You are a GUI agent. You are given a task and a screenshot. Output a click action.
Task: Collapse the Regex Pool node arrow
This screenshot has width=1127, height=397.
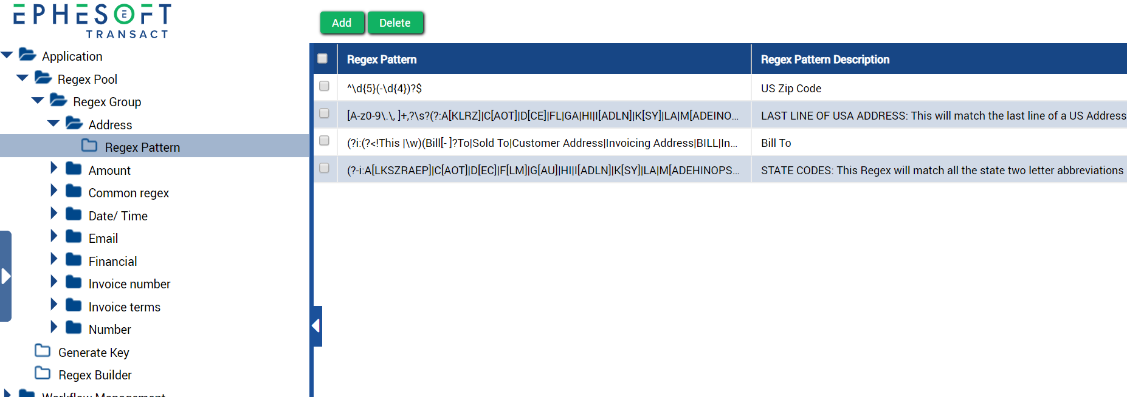(22, 78)
